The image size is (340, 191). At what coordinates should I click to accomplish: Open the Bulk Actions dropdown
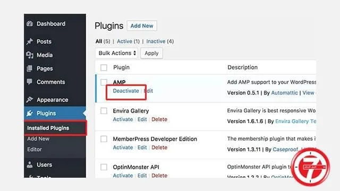116,53
